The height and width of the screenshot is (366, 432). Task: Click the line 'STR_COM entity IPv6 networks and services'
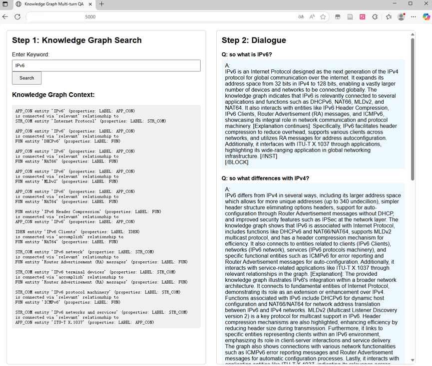pyautogui.click(x=101, y=312)
